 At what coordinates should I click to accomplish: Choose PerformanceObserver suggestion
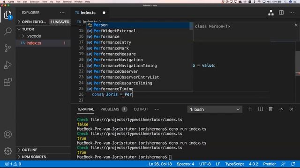(x=138, y=71)
